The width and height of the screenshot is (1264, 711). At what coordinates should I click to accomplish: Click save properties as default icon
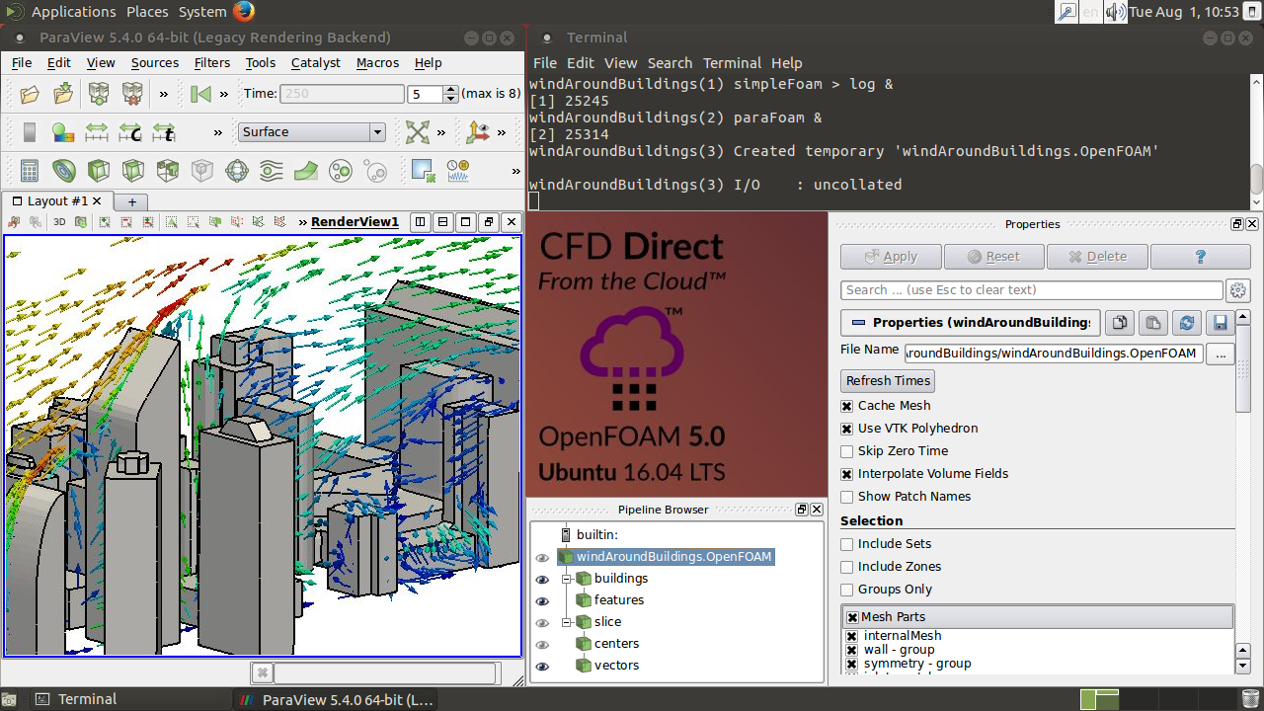coord(1221,323)
